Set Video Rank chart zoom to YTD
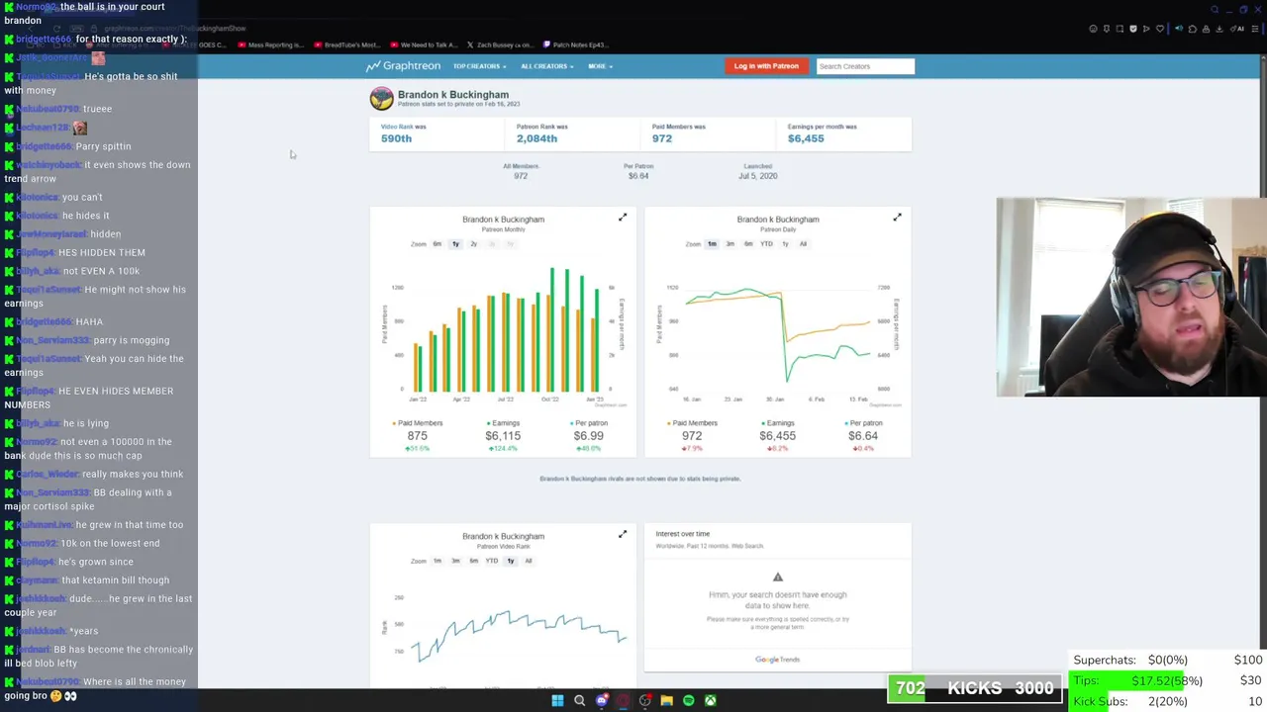 point(491,561)
